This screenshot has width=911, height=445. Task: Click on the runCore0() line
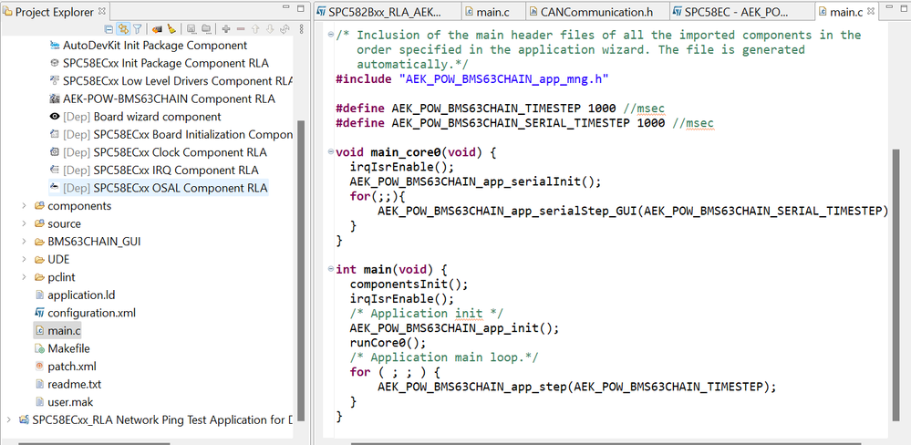click(x=388, y=343)
